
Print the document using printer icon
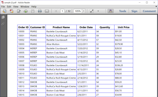pos(40,11)
